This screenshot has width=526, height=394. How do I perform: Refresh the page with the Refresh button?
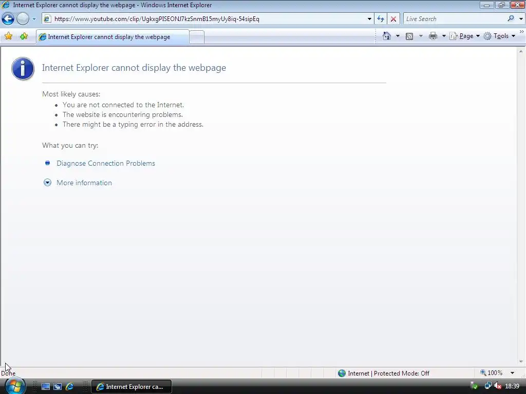click(381, 19)
